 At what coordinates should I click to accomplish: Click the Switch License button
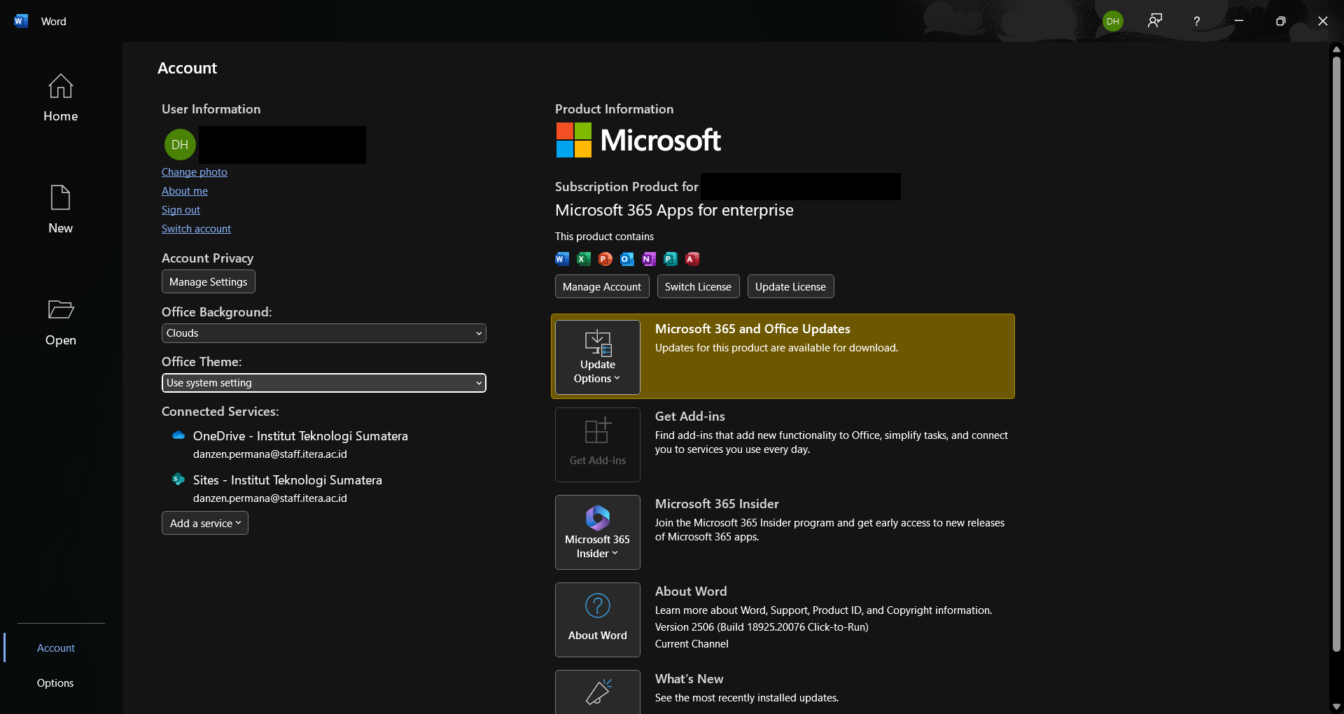point(697,286)
